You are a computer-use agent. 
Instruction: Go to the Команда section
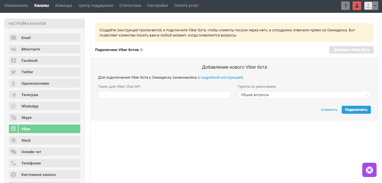(64, 5)
